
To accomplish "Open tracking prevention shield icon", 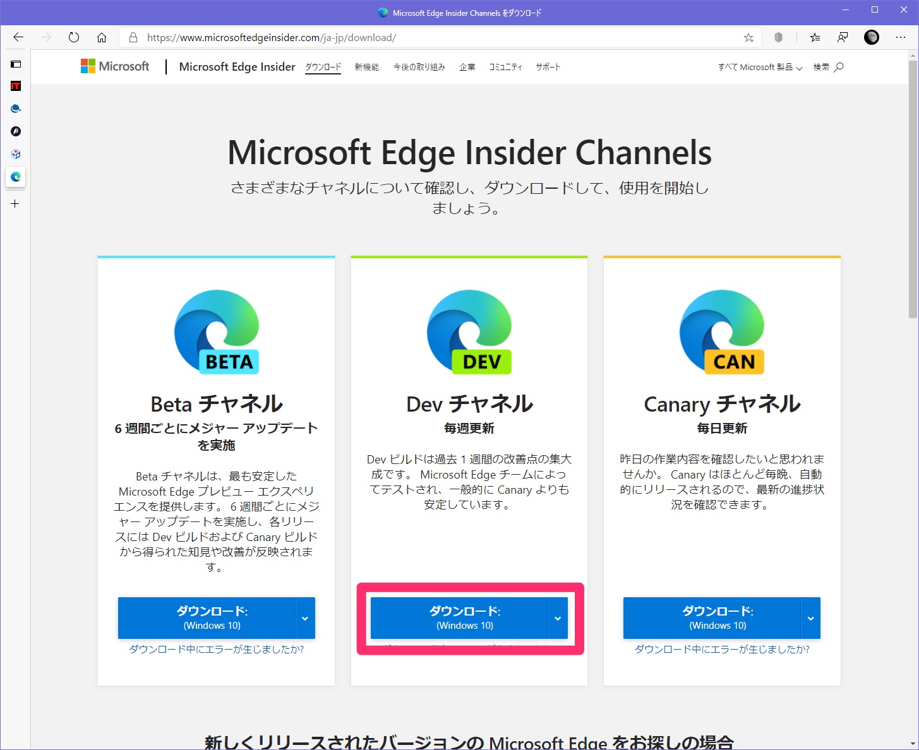I will [778, 37].
